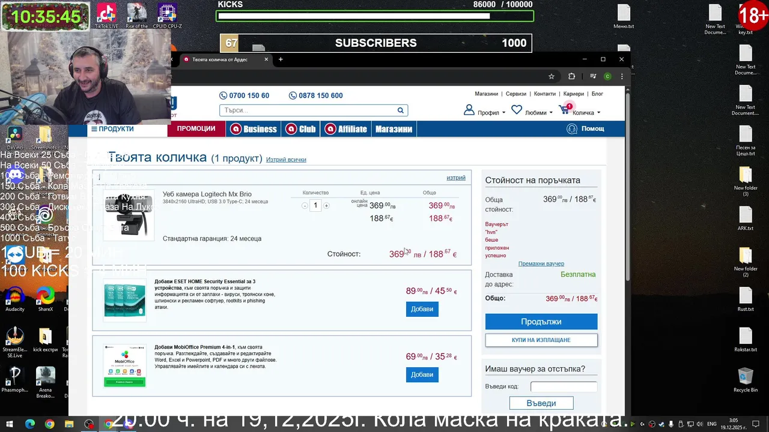Open Меню.txt desktop file
769x432 pixels.
624,17
